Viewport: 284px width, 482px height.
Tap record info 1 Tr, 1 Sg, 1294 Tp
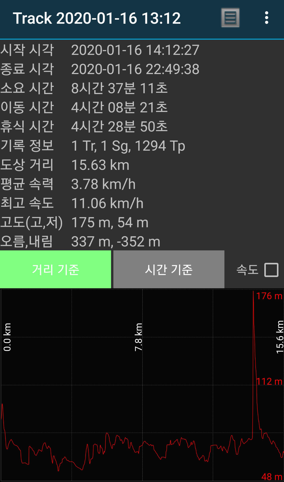[128, 146]
